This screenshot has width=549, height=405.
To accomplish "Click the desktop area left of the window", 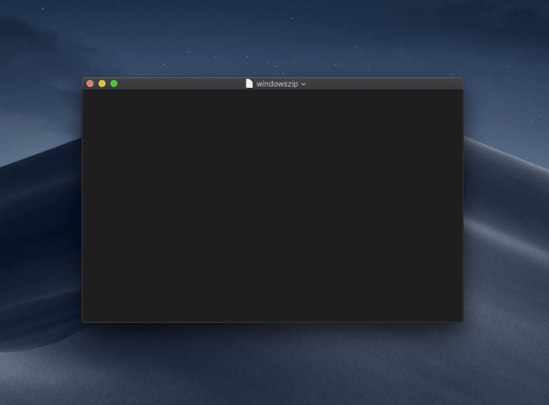I will [x=41, y=206].
